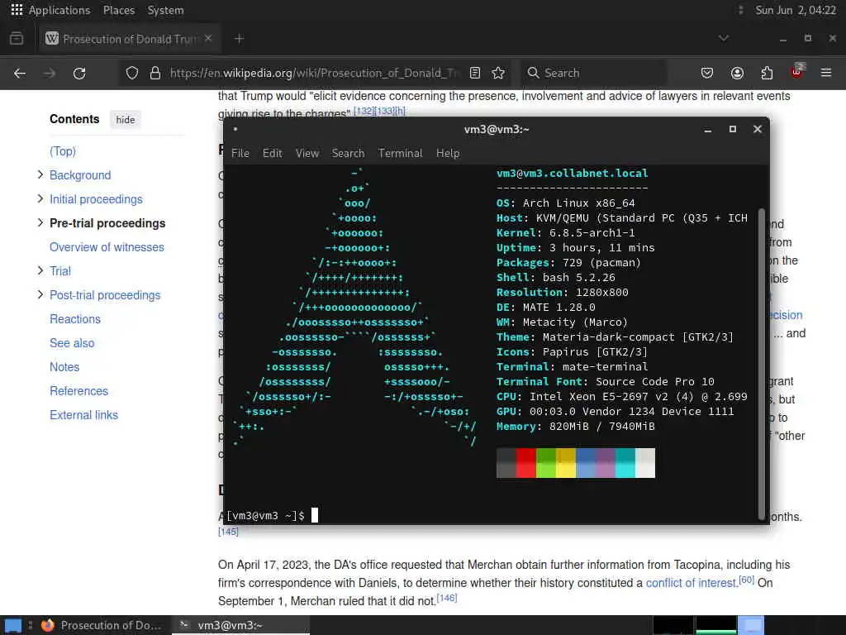
Task: Click the cyan color block in terminal
Action: tap(625, 463)
